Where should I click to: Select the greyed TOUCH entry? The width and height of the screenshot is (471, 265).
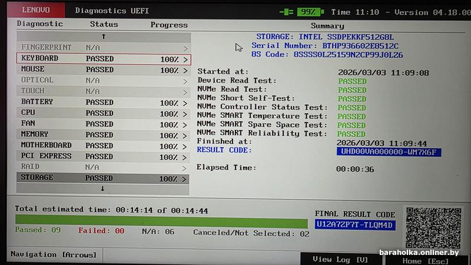pos(104,91)
